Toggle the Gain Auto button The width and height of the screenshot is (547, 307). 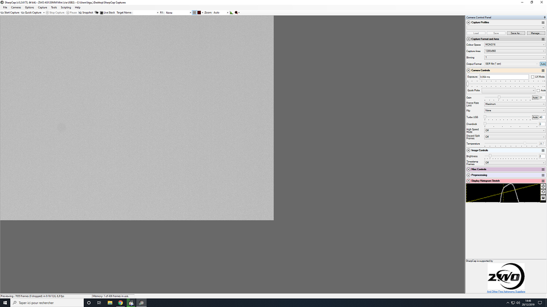point(535,98)
